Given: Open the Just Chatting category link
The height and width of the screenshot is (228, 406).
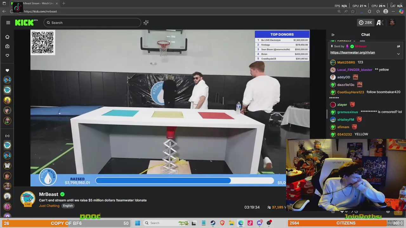Looking at the screenshot, I should [x=49, y=206].
